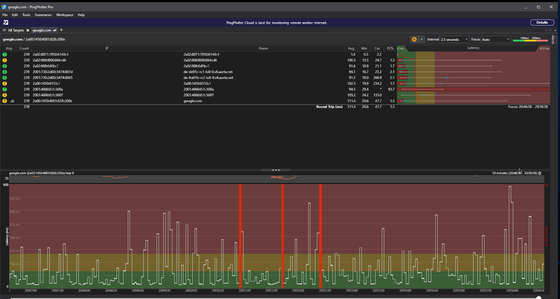Click the 813 ms latency scale maximum label

pos(544,48)
